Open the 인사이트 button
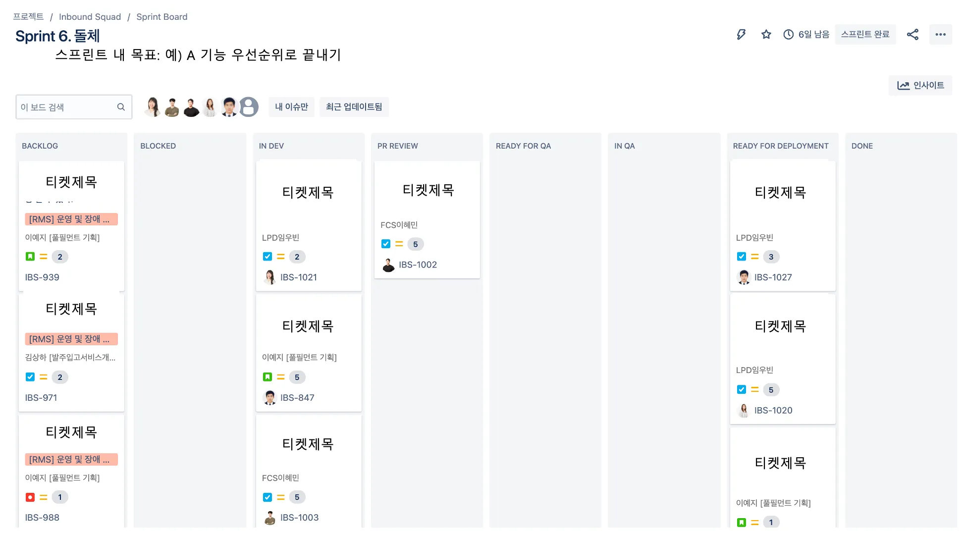 coord(920,85)
